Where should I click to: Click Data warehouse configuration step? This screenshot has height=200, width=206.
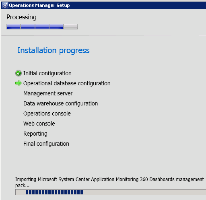(x=60, y=103)
